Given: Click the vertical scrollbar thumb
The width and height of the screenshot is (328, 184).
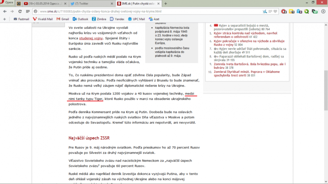Looking at the screenshot, I should (x=326, y=90).
